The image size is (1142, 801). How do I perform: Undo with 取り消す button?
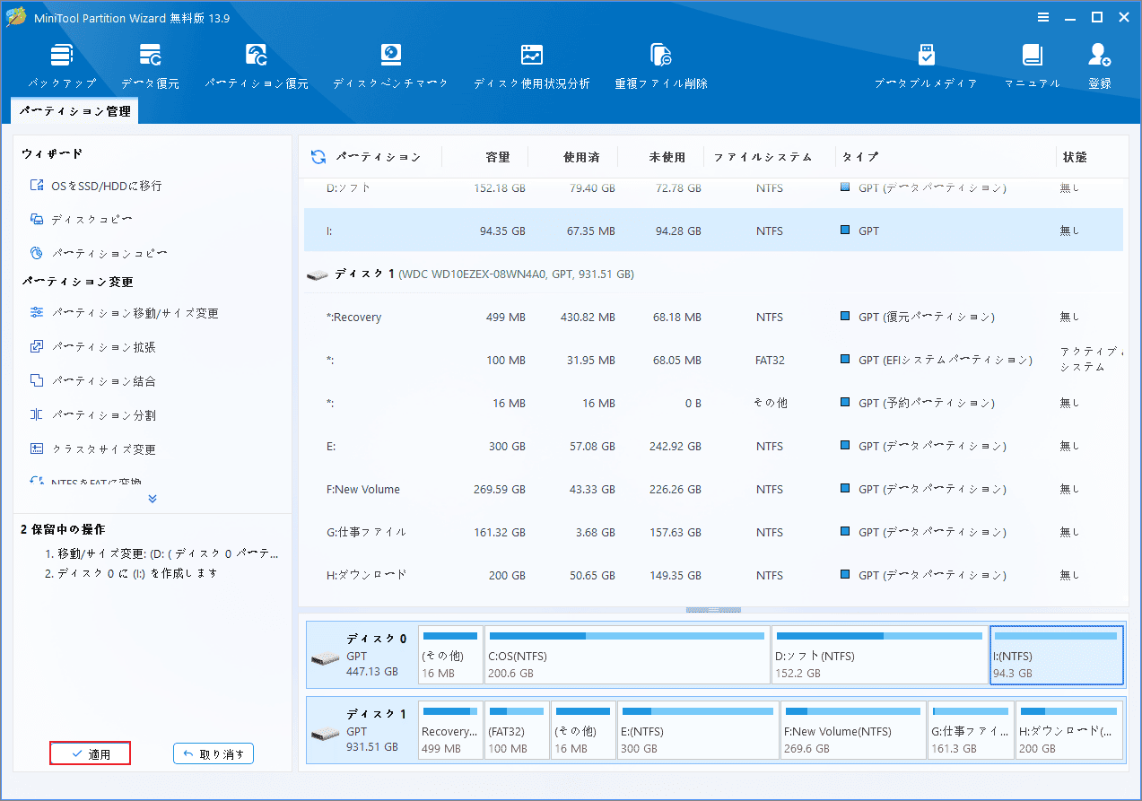tap(214, 754)
